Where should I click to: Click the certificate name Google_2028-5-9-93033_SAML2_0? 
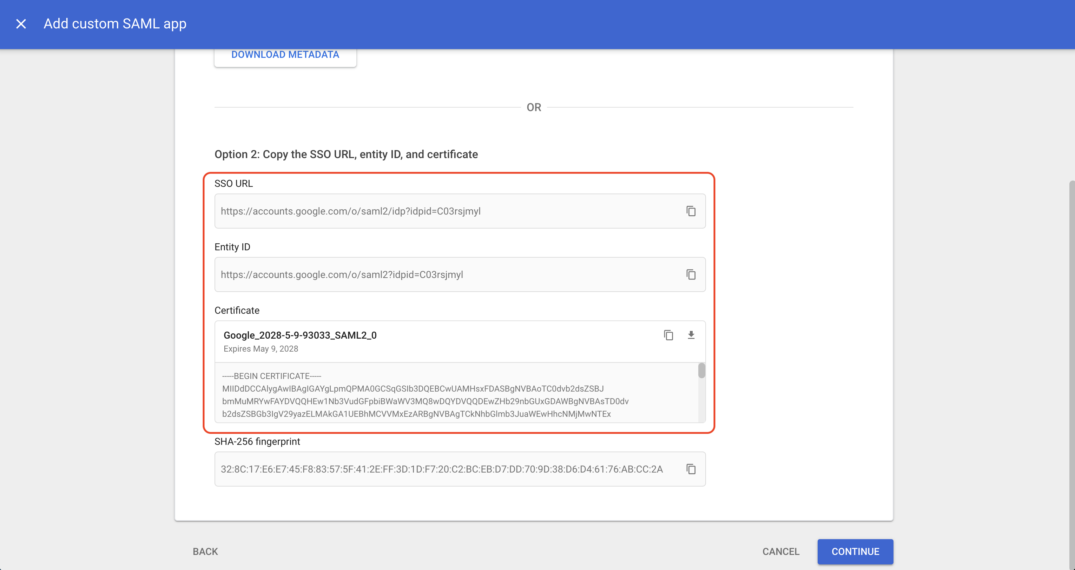pyautogui.click(x=300, y=335)
